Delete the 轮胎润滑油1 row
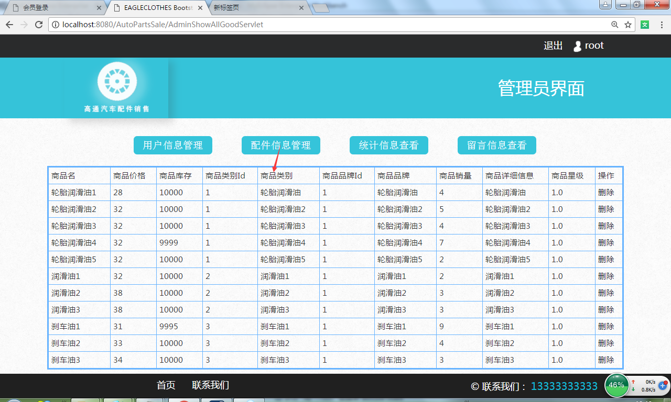Image resolution: width=671 pixels, height=402 pixels. pos(606,193)
